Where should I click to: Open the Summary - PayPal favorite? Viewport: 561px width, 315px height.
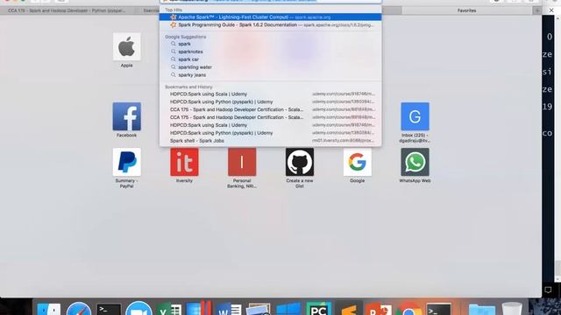click(x=126, y=162)
